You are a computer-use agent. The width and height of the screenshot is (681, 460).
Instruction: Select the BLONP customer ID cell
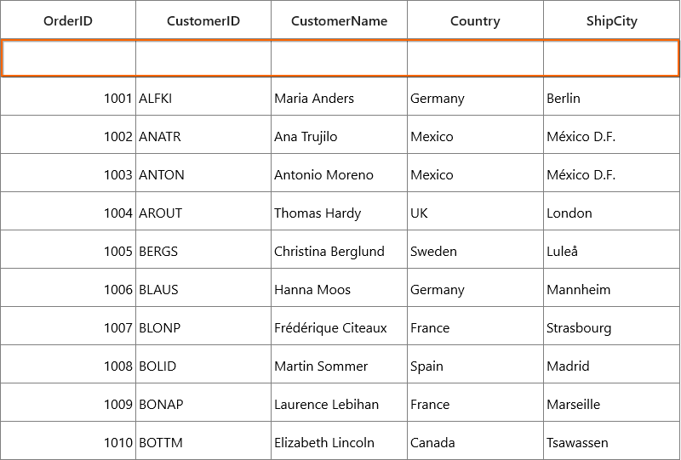[x=203, y=326]
